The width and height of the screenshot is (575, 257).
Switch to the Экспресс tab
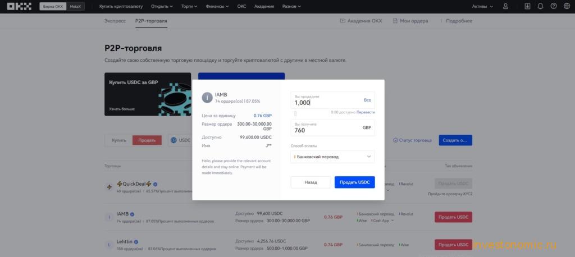coord(115,21)
